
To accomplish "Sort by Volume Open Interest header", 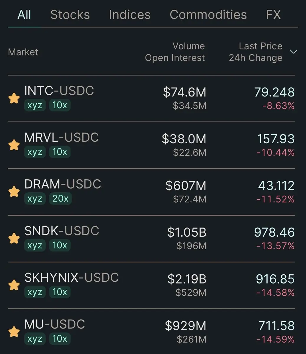I will pos(175,52).
